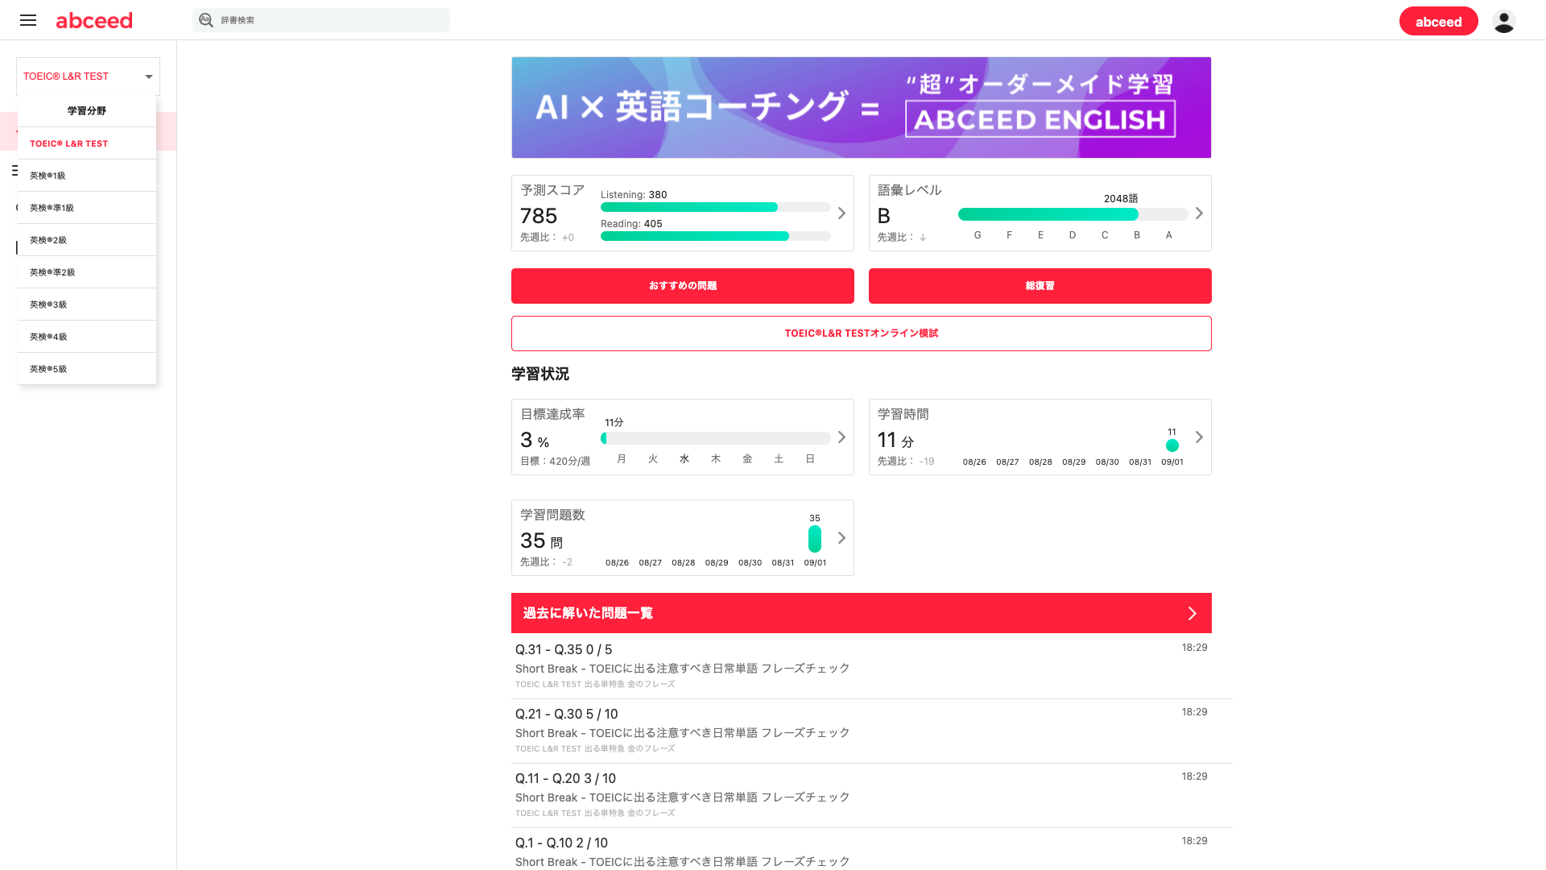Image resolution: width=1546 pixels, height=870 pixels.
Task: Open the 過去に解いた問題一覧 chevron arrow
Action: 1193,614
